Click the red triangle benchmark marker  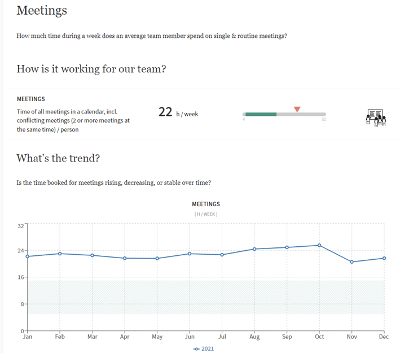(297, 109)
